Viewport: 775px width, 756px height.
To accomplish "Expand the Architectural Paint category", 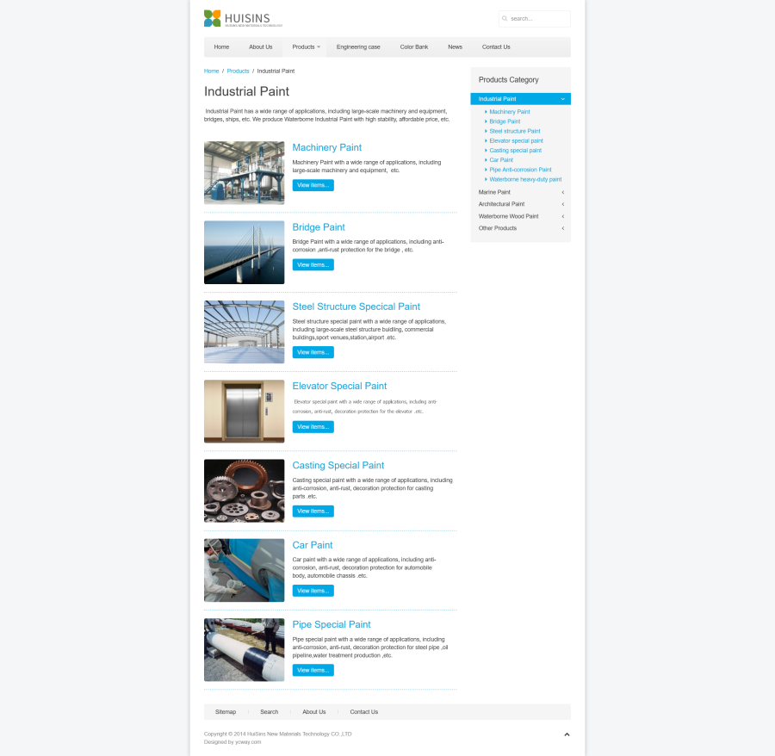I will click(x=563, y=204).
